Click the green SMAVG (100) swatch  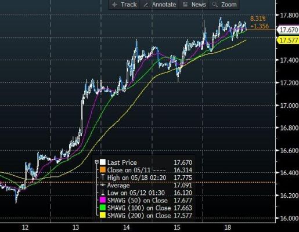[x=103, y=208]
